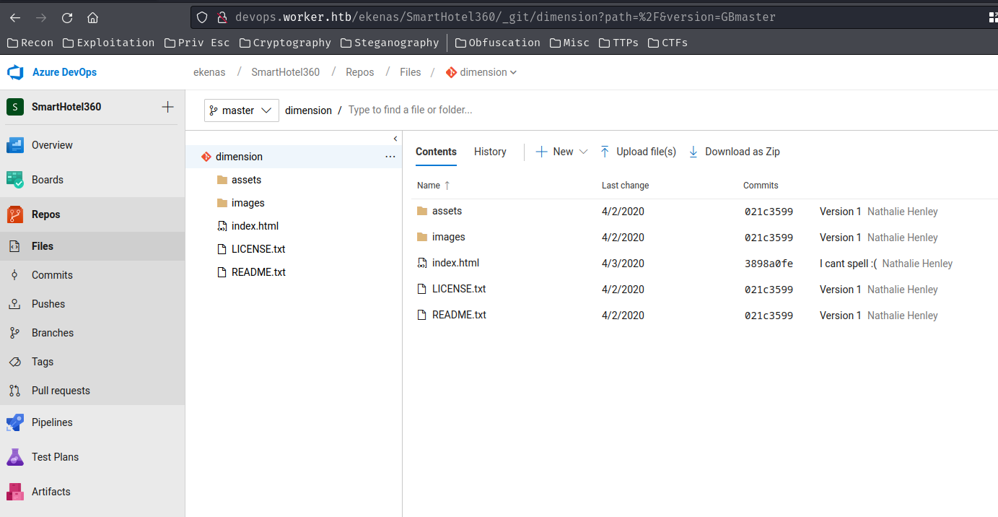The image size is (998, 517).
Task: Open the Cryptography bookmarks folder
Action: click(x=285, y=43)
